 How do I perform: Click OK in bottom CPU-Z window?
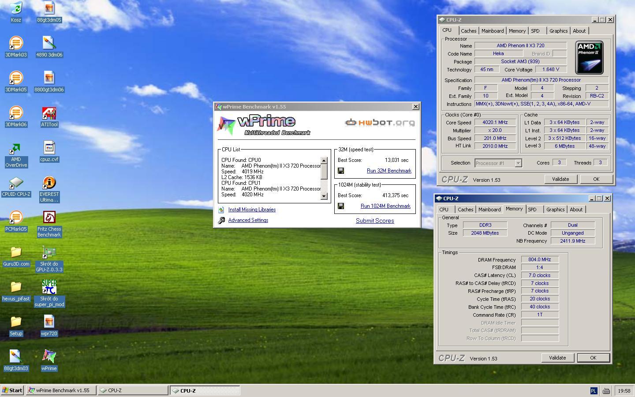593,358
